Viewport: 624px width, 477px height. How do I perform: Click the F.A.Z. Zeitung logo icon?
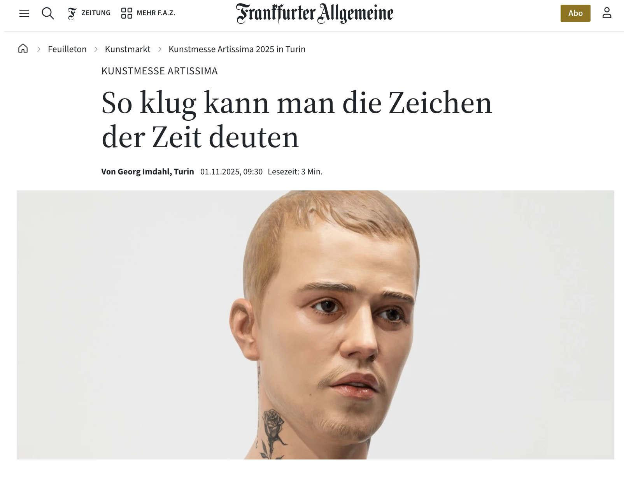(72, 13)
